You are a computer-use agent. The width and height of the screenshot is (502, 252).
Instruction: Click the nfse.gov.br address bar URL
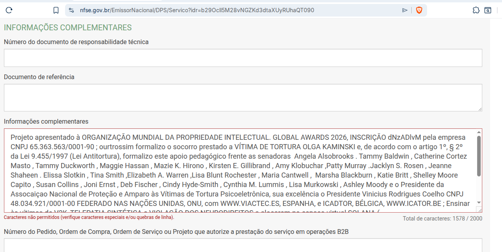(197, 10)
